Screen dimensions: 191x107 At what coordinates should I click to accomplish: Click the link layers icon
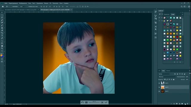tap(171, 104)
